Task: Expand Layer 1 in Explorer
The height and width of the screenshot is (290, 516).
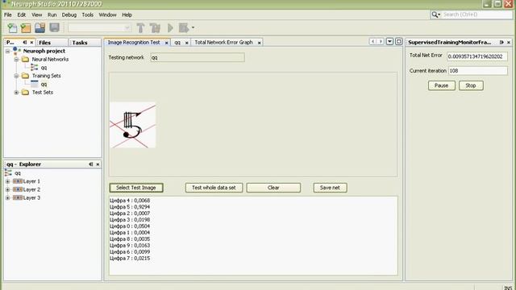Action: [7, 181]
